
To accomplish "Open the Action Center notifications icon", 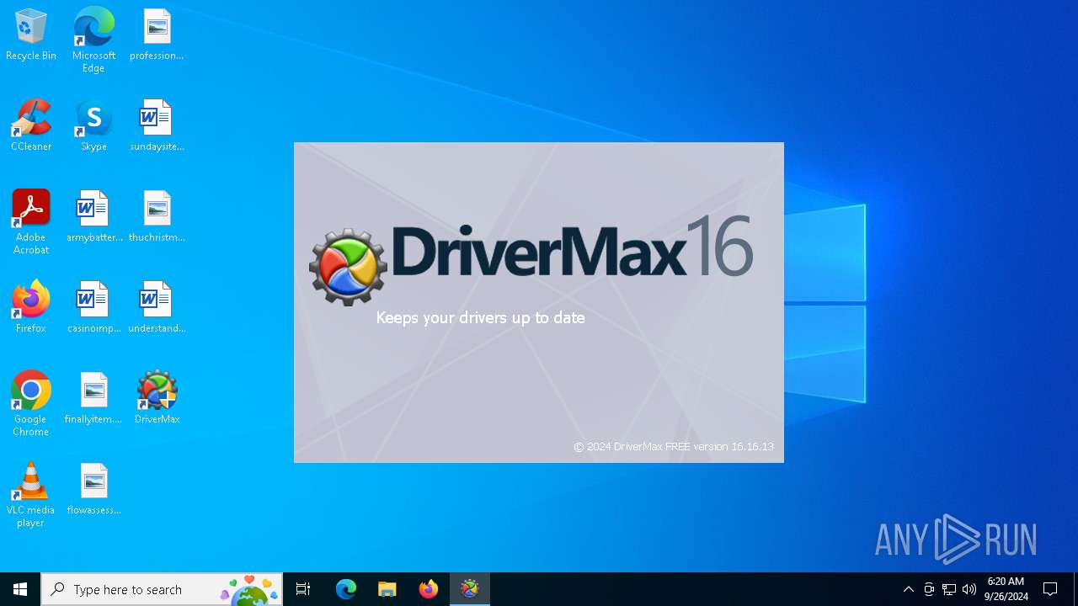I will point(1050,589).
